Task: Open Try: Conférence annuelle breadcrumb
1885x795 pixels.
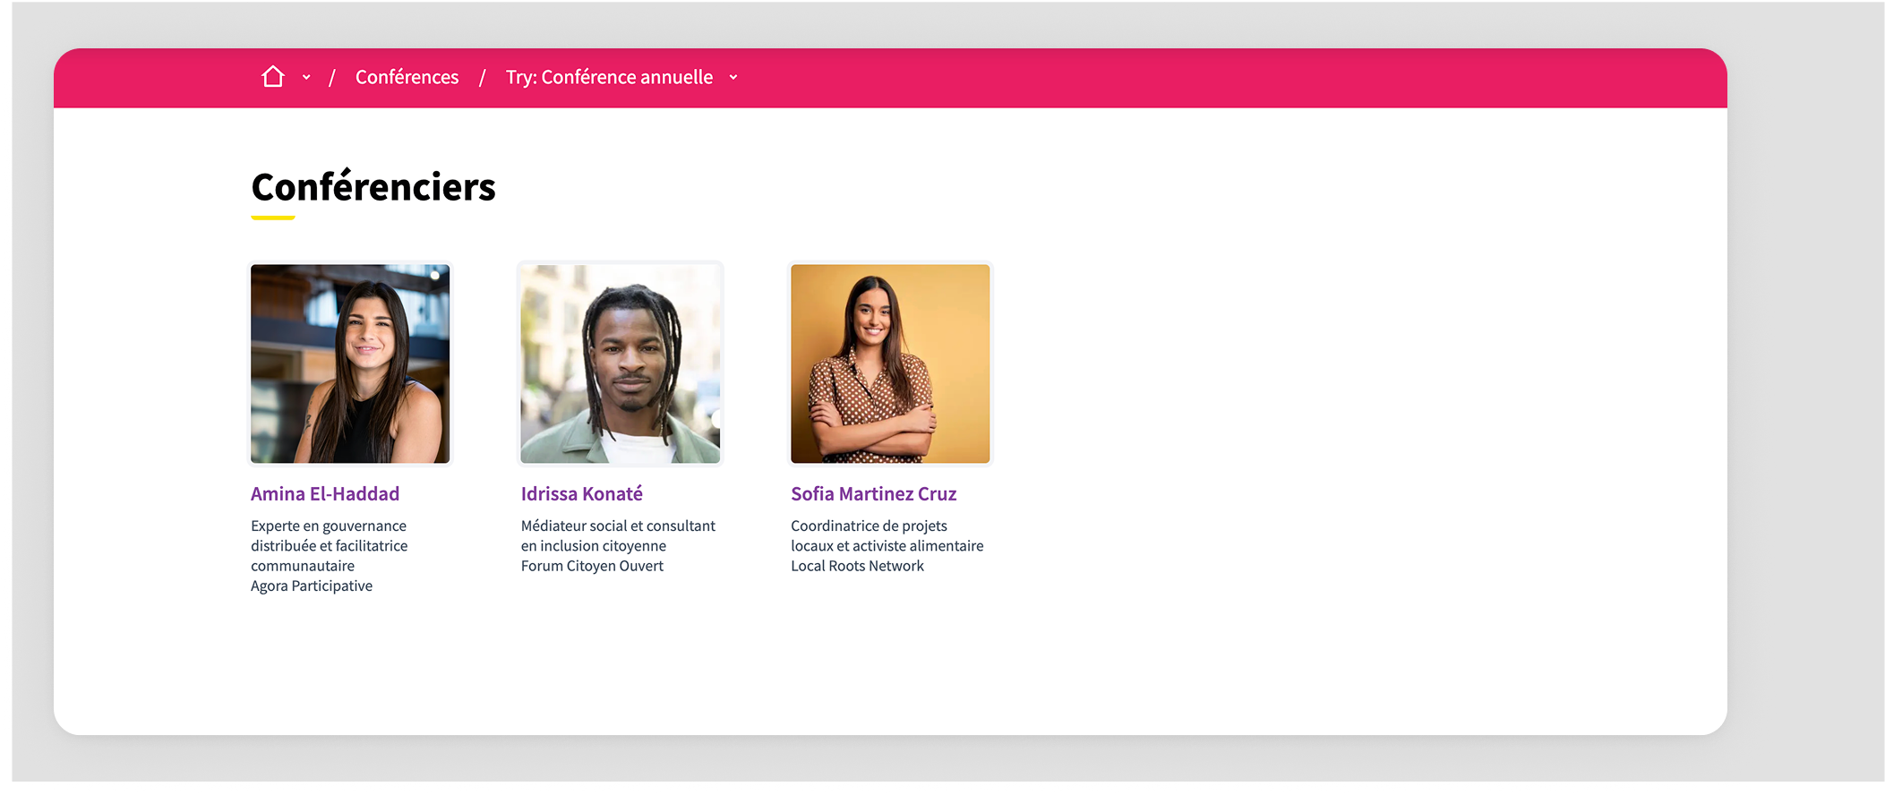Action: (x=609, y=77)
